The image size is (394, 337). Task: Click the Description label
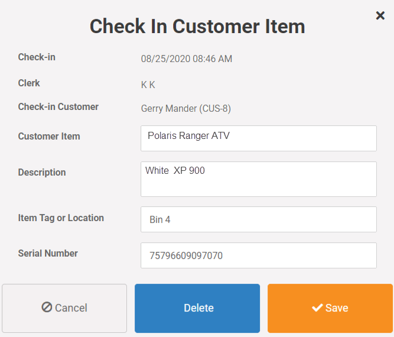[x=42, y=173]
